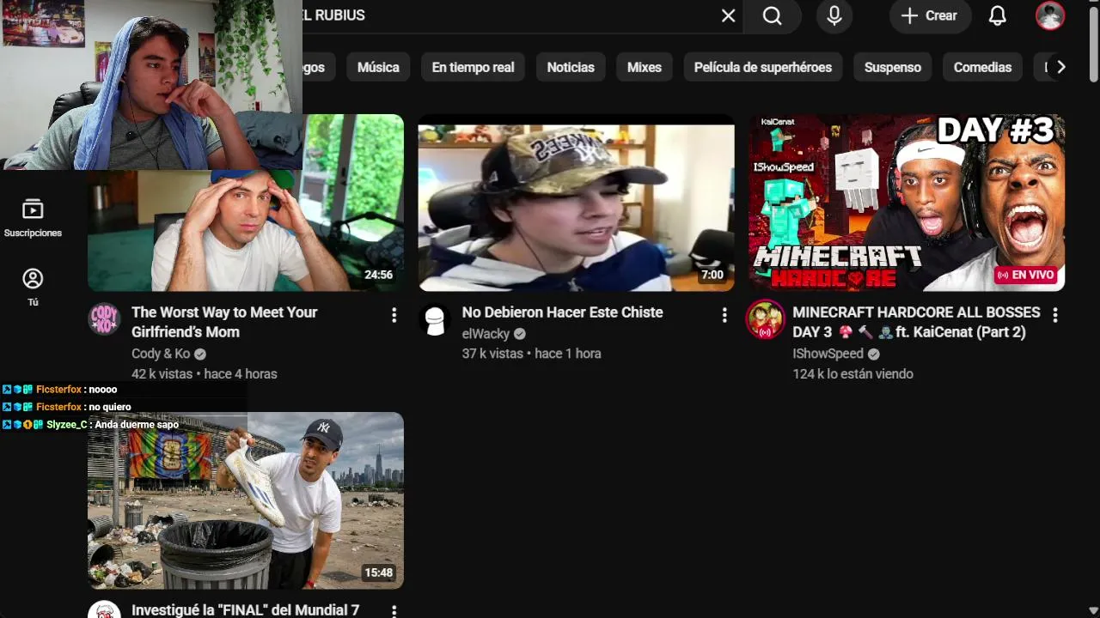Screen dimensions: 1100x618
Task: Open the account avatar menu
Action: point(1050,15)
